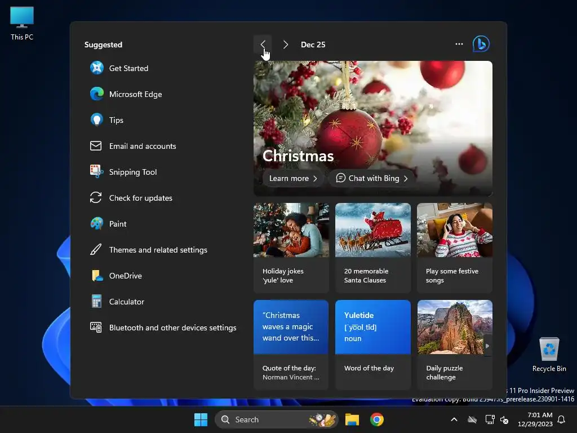Image resolution: width=577 pixels, height=433 pixels.
Task: Open the Christmas headline title
Action: (x=298, y=156)
